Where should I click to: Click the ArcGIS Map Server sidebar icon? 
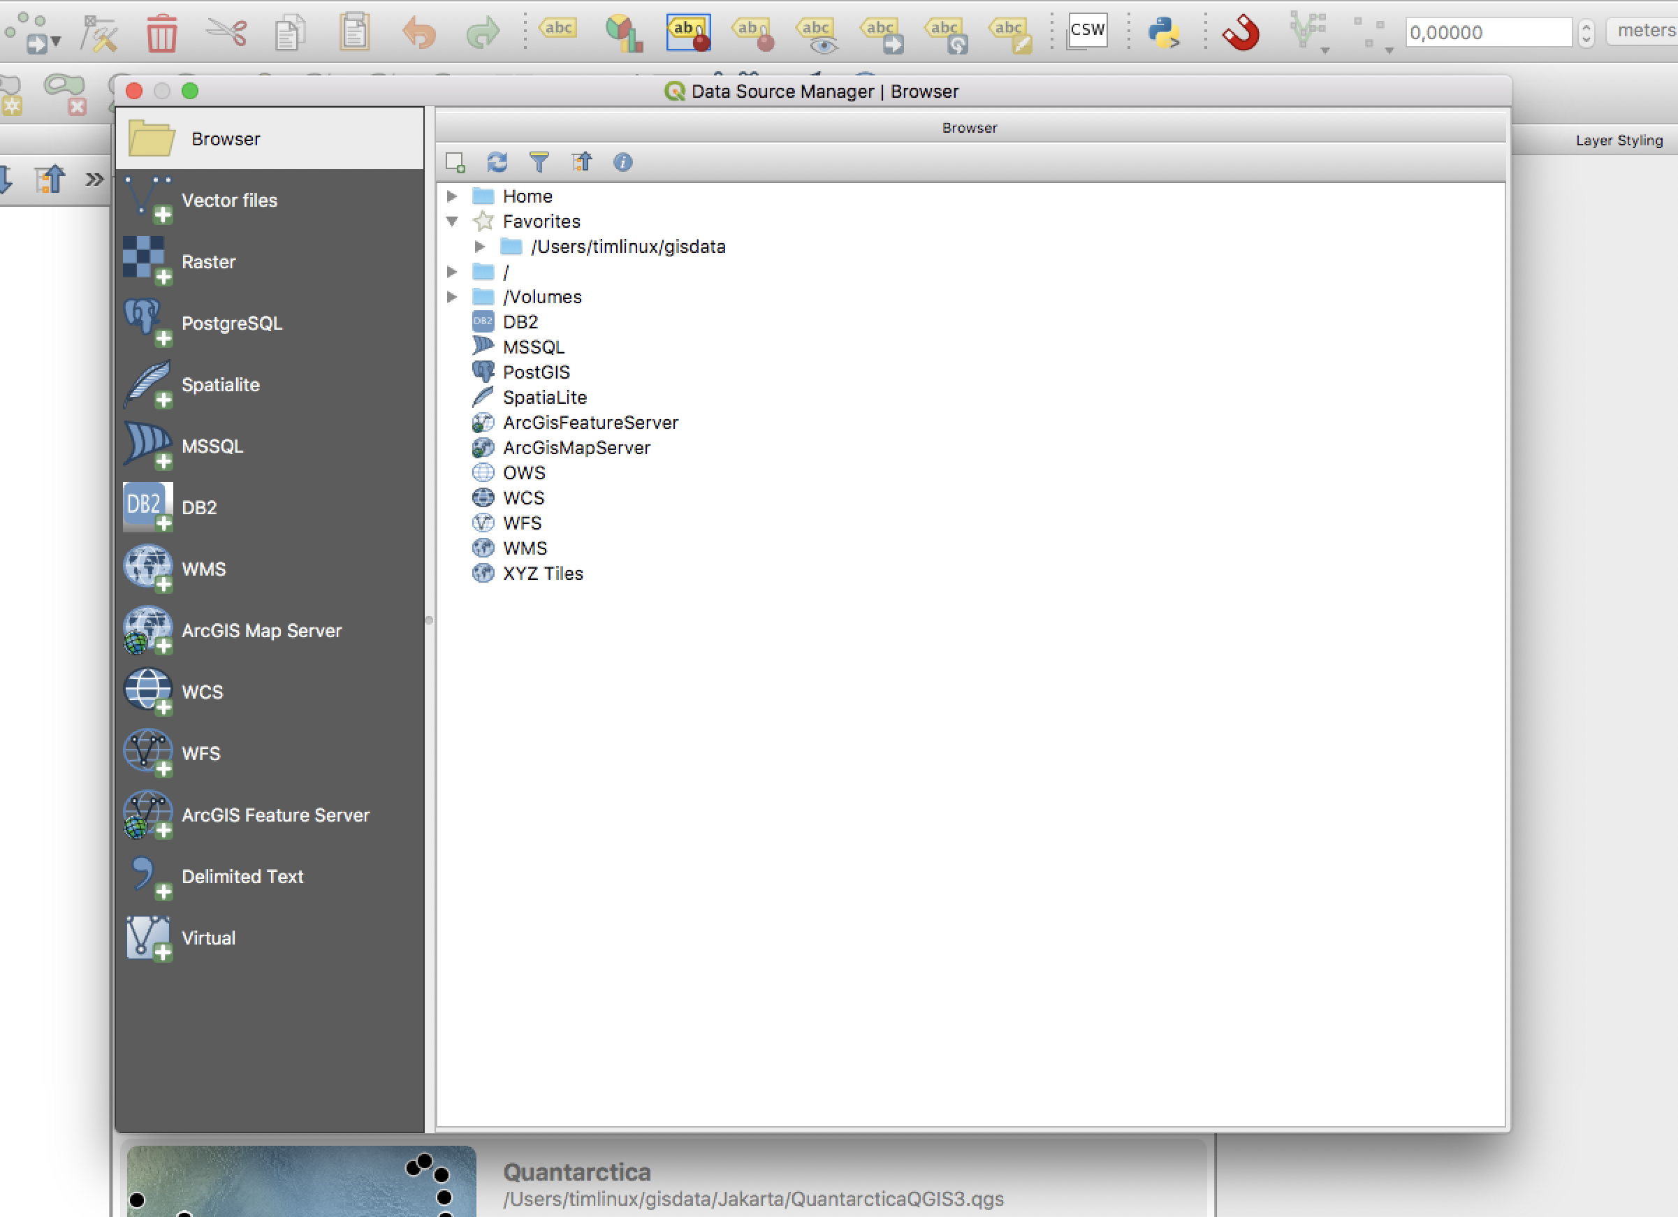pyautogui.click(x=148, y=630)
